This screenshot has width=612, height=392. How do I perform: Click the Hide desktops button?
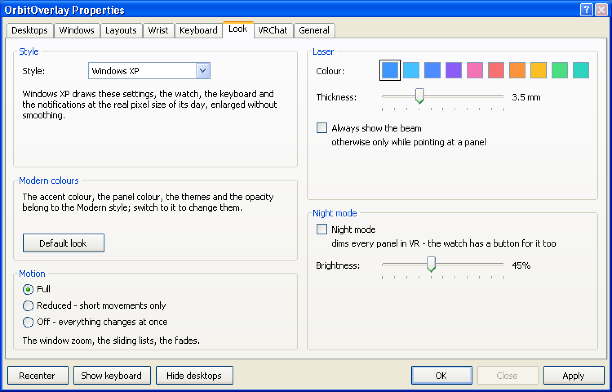(x=195, y=375)
